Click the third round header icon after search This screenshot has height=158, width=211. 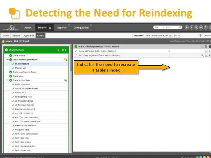[x=196, y=27]
